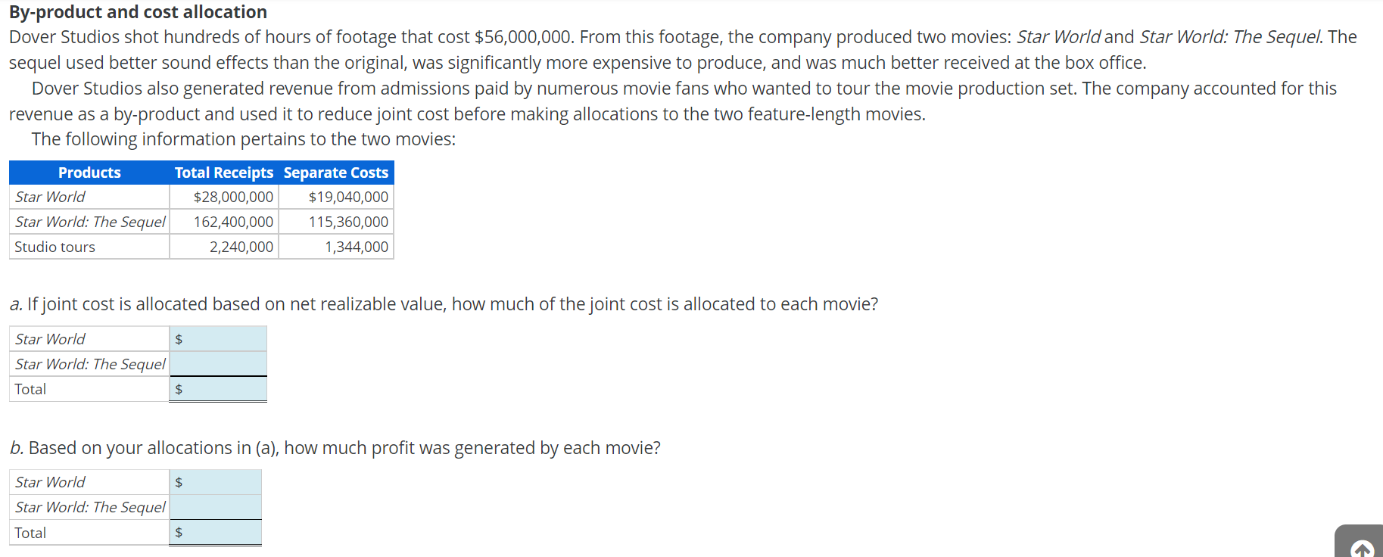Click the Total Receipts column header
This screenshot has height=557, width=1383.
coord(224,173)
